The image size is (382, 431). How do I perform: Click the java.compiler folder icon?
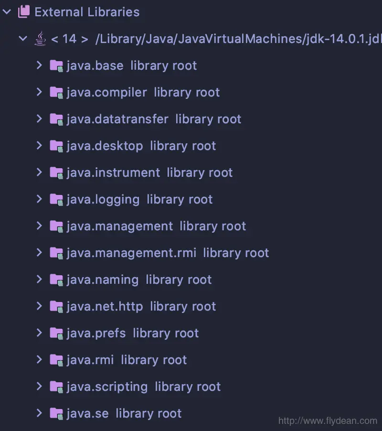[x=56, y=93]
